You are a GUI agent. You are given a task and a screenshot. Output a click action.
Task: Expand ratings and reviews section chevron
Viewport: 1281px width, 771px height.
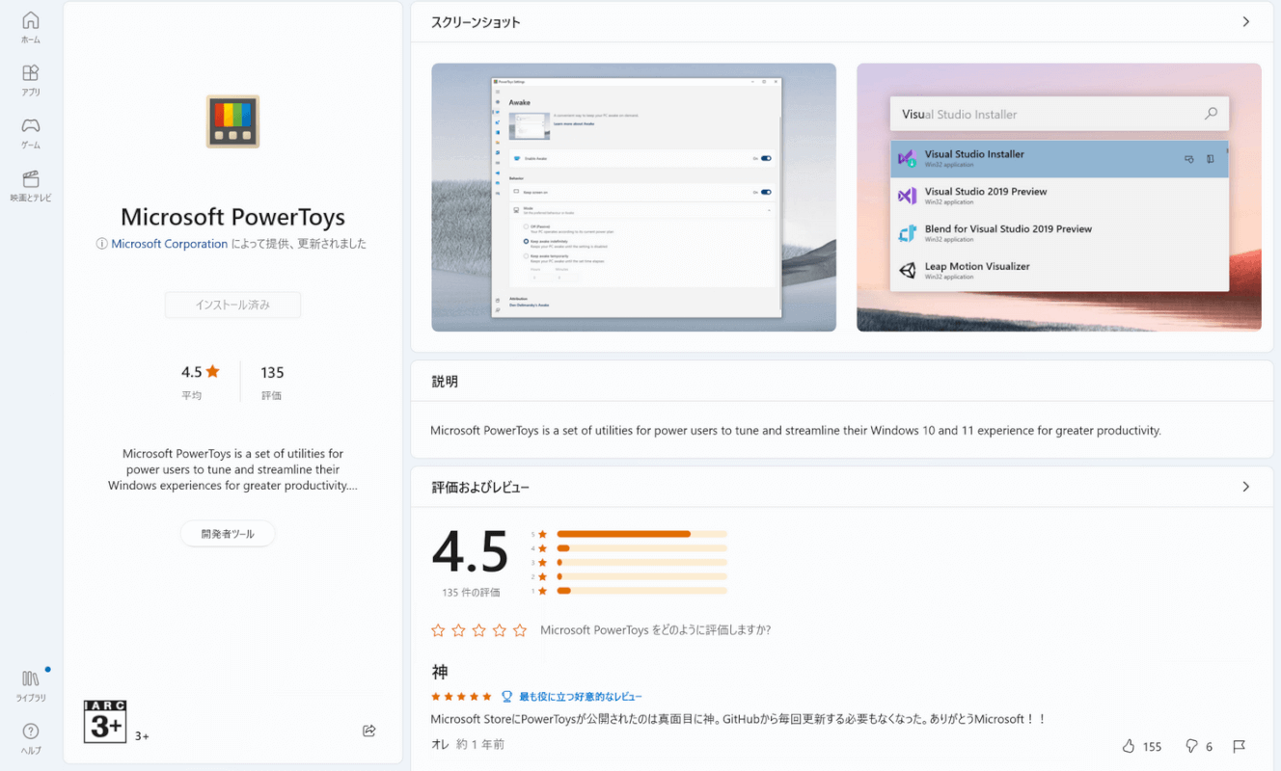1245,487
